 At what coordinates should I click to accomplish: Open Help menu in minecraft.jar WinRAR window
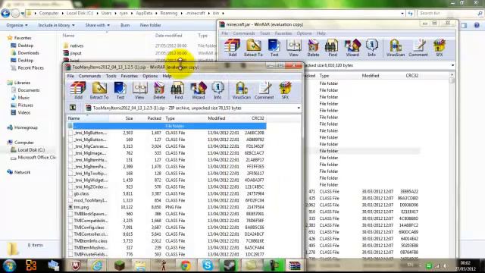click(x=321, y=33)
